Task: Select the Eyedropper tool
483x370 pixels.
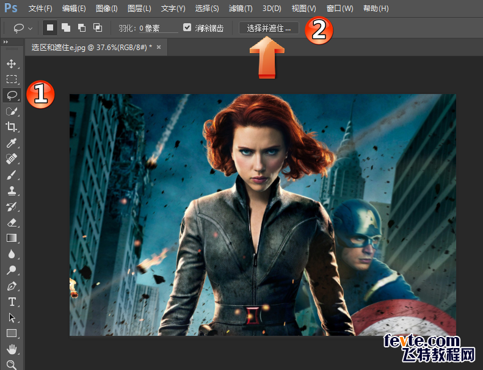Action: 12,143
